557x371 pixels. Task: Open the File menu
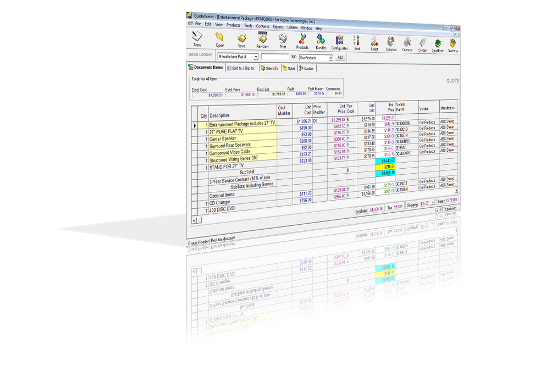coord(198,24)
